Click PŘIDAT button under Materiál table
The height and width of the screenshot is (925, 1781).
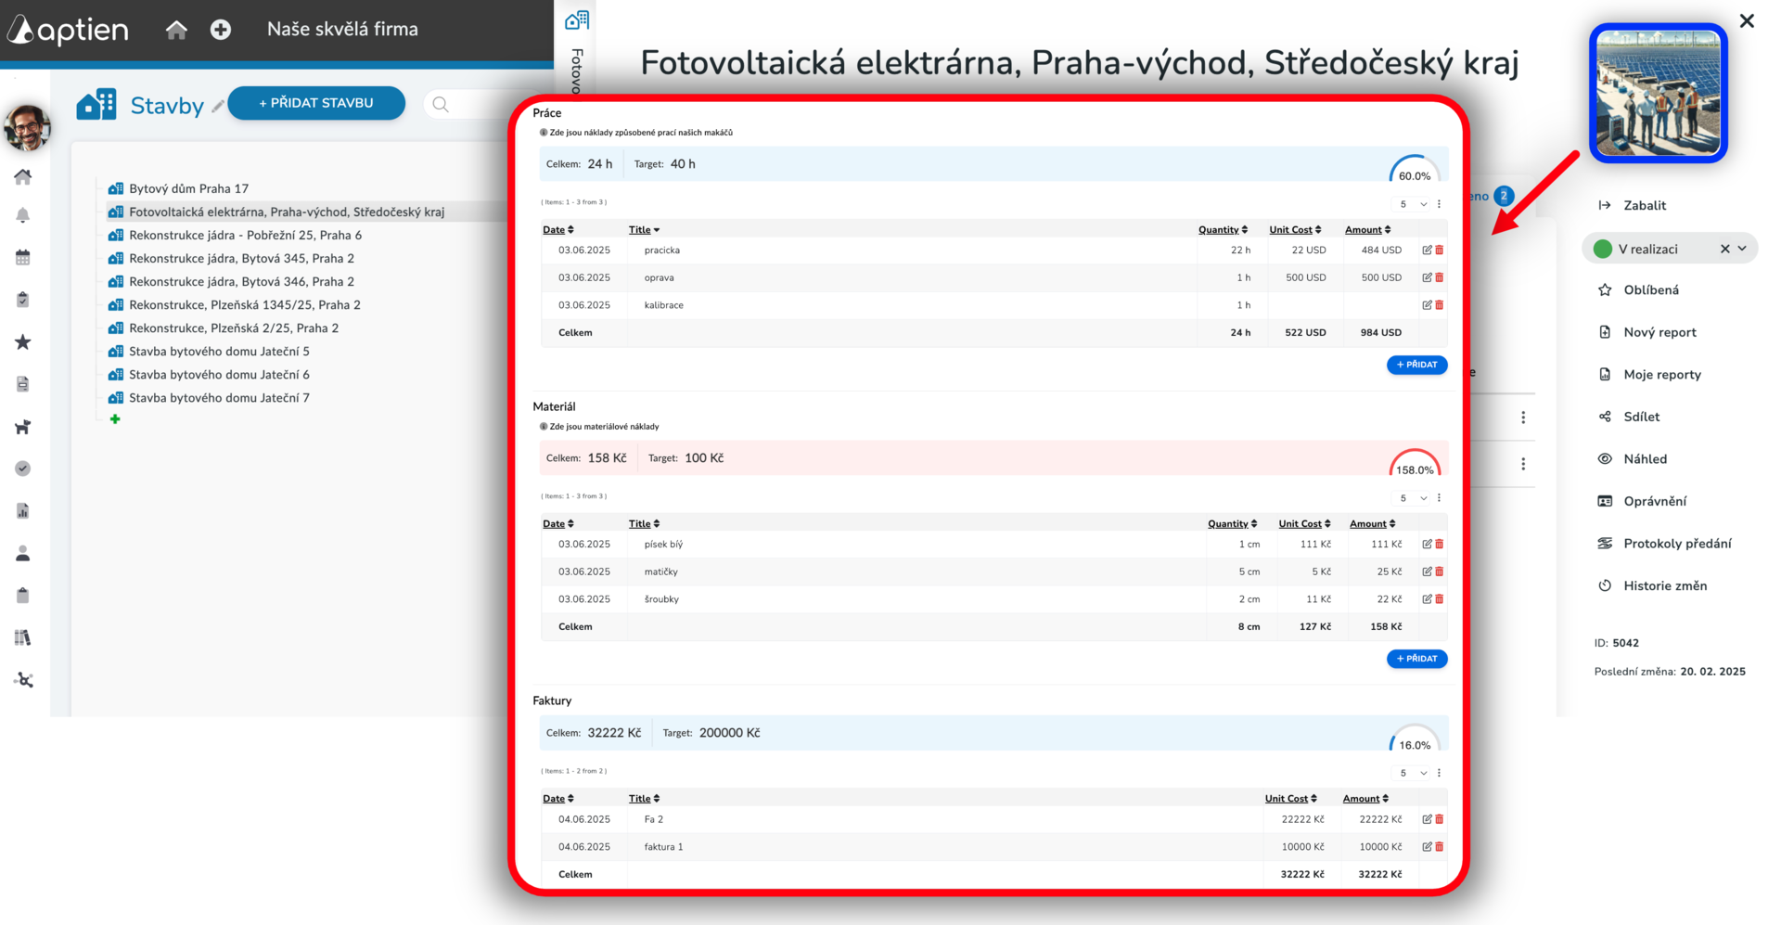tap(1416, 659)
